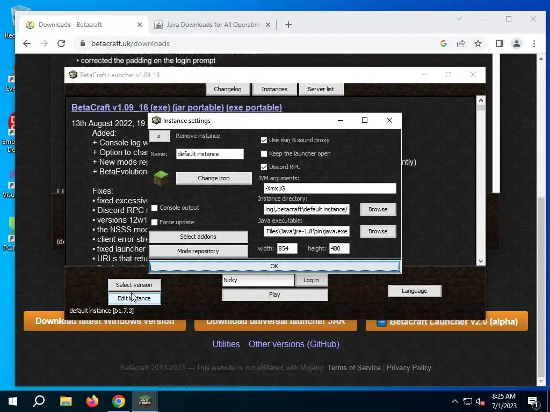Open Privacy Policy link
The image size is (550, 412).
coord(409,368)
